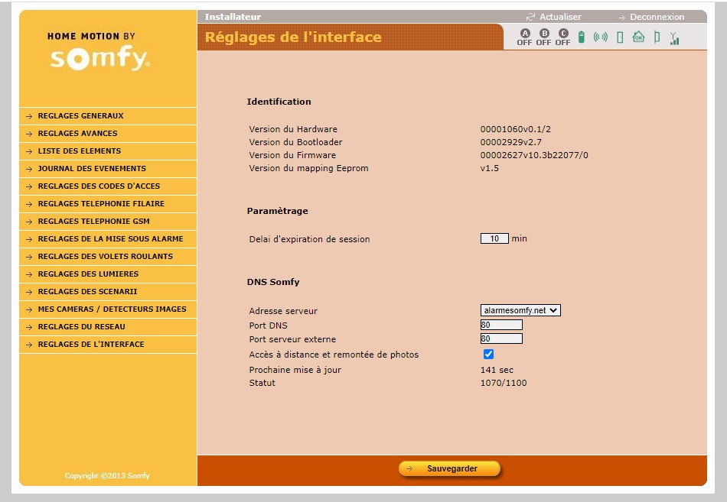Open REGLAGES DU RESEAU page
Screen dimensions: 727x502
pyautogui.click(x=83, y=327)
